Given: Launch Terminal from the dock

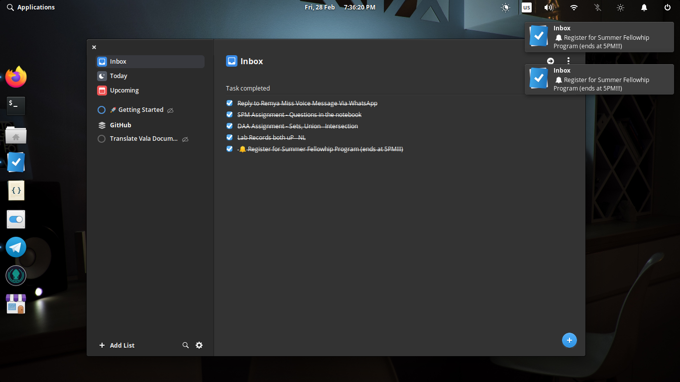Looking at the screenshot, I should click(x=16, y=105).
